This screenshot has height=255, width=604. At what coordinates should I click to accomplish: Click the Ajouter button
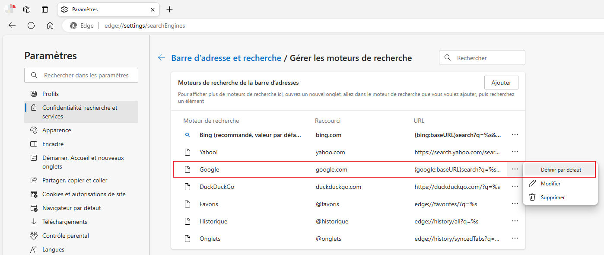point(501,82)
